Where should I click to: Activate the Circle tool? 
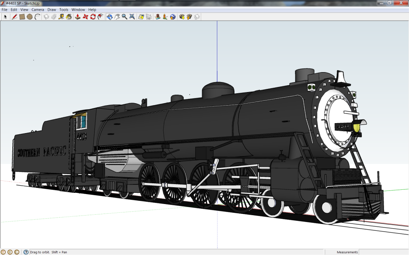pos(30,17)
